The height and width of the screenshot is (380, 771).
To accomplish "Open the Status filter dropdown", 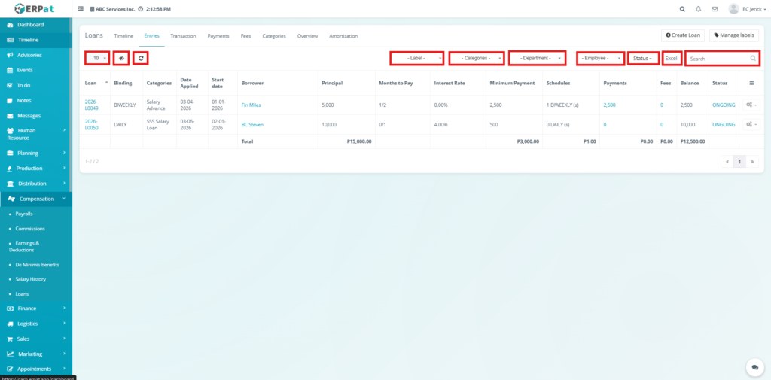I will 643,58.
